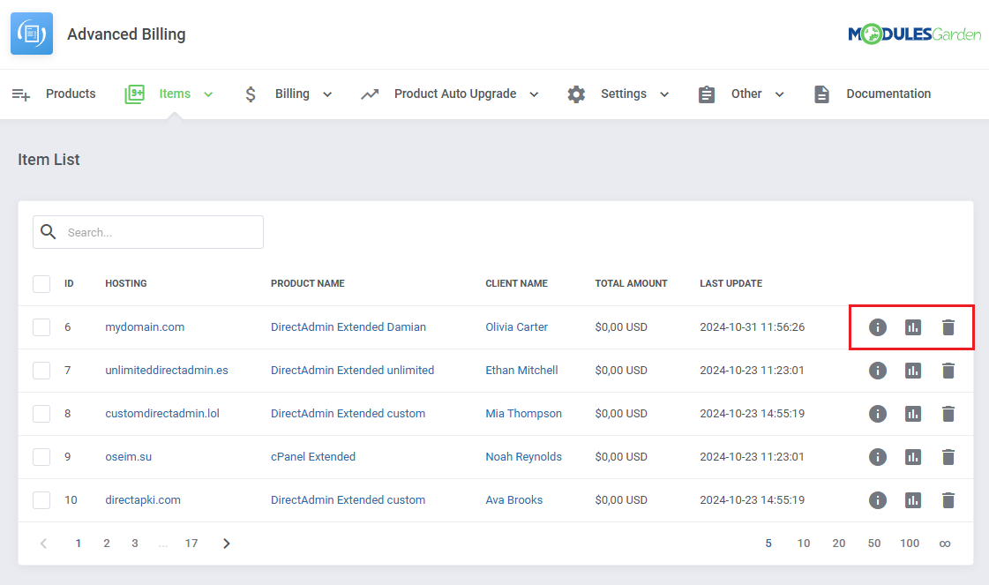989x585 pixels.
Task: Delete the mydomain.com item
Action: 948,326
